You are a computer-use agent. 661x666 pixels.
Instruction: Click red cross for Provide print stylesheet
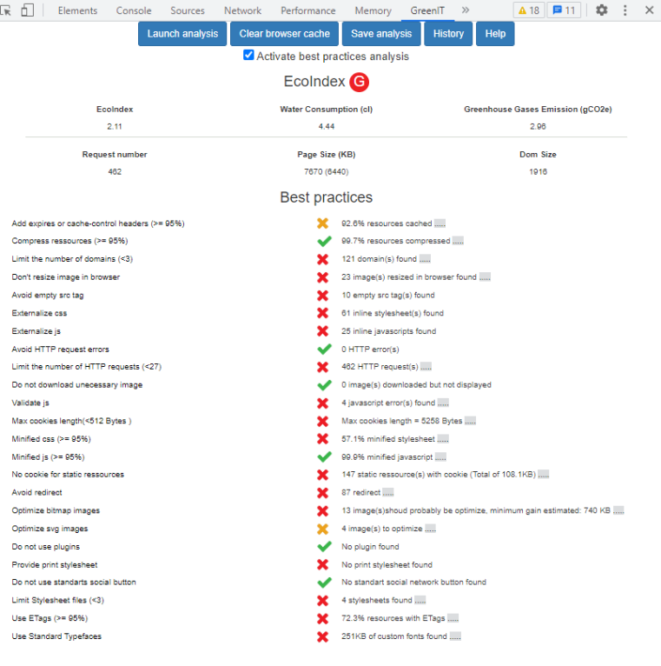click(323, 564)
